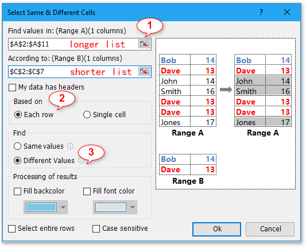The image size is (306, 248).
Task: Click info icon next to Different Values
Action: [81, 160]
